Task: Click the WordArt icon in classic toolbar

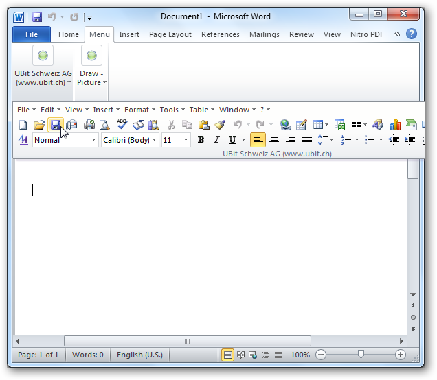Action: [378, 125]
